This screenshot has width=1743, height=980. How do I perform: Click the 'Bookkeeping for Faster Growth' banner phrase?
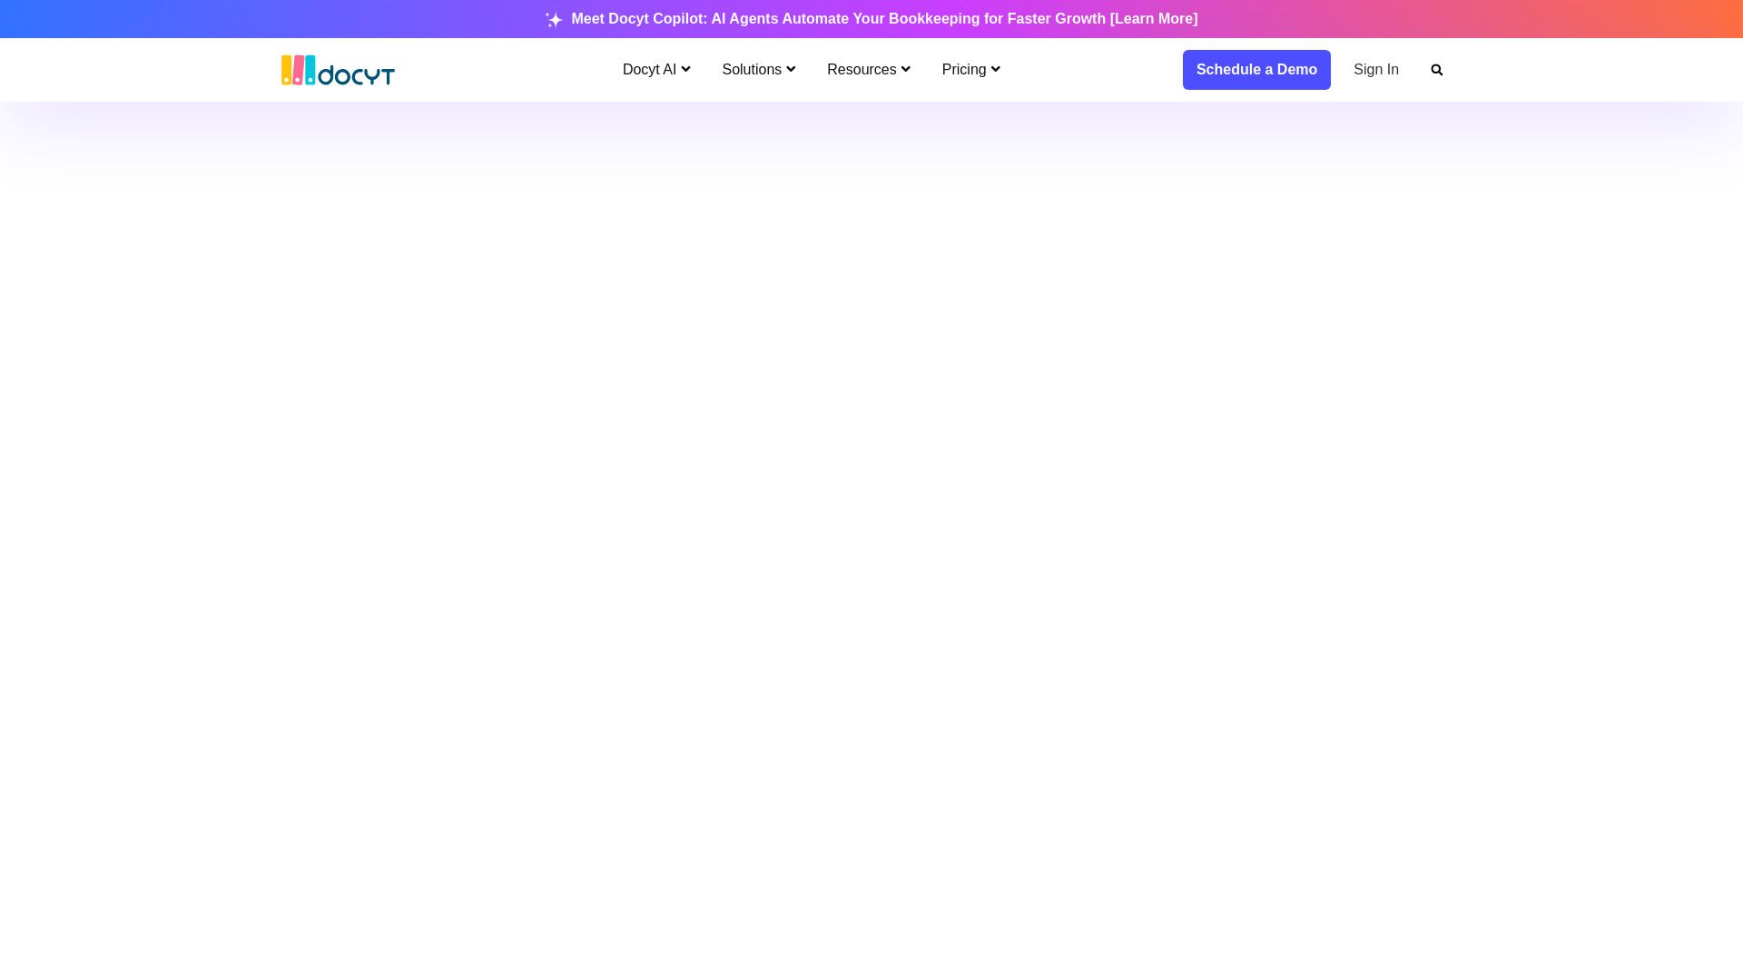coord(996,19)
